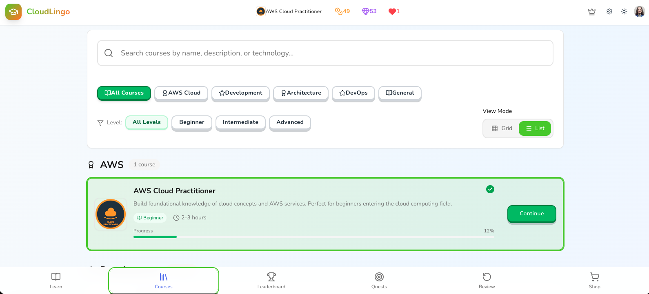
Task: Click the CloudLingo graduation cap logo
Action: [13, 12]
